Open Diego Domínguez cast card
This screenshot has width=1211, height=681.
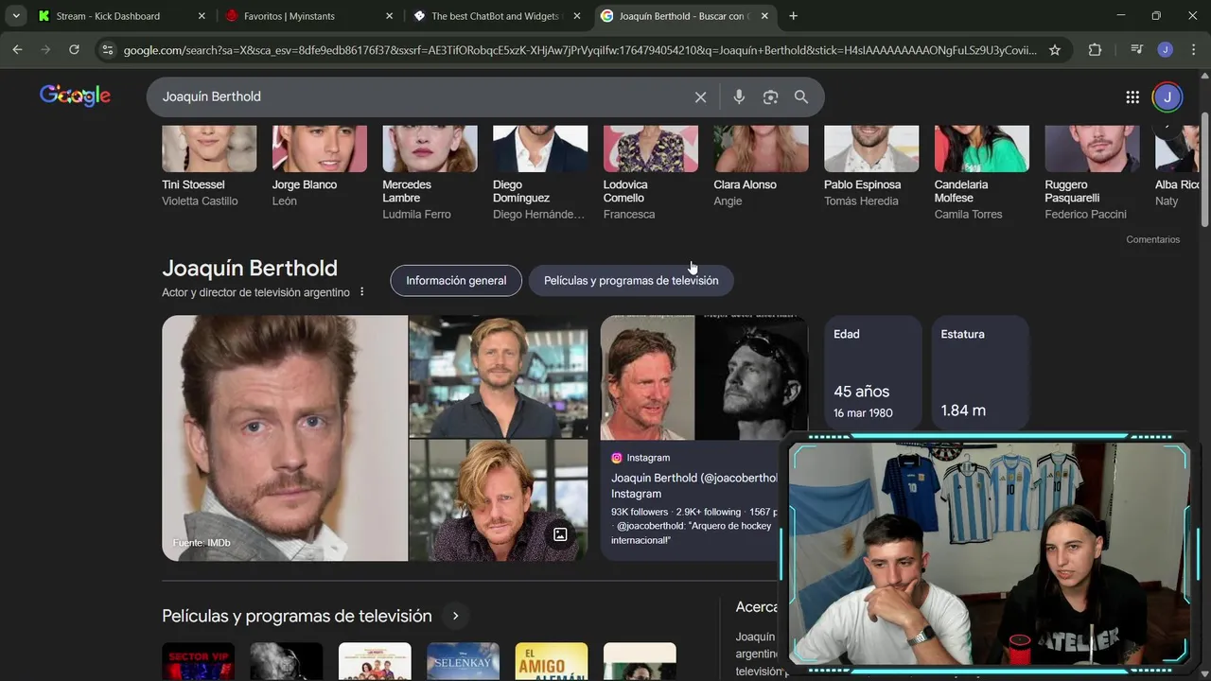[x=540, y=173]
